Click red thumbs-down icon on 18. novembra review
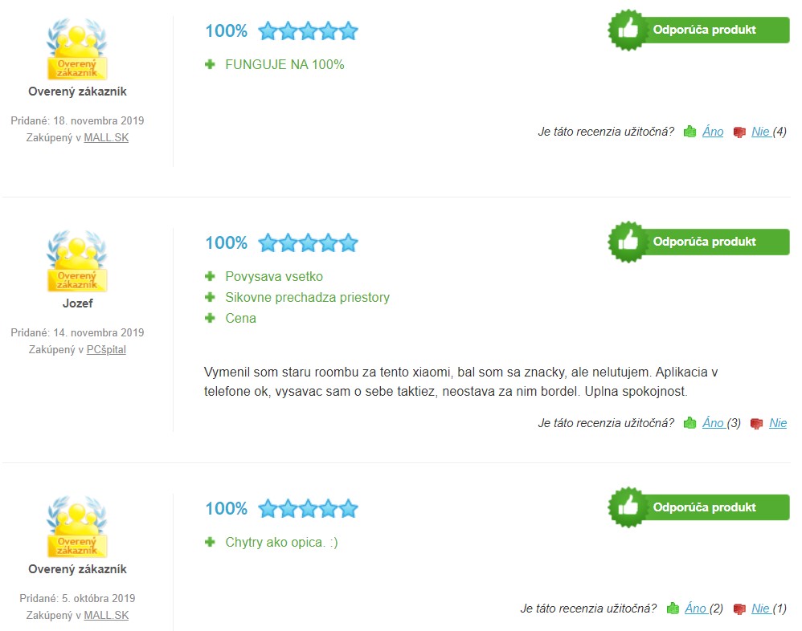 [x=739, y=132]
